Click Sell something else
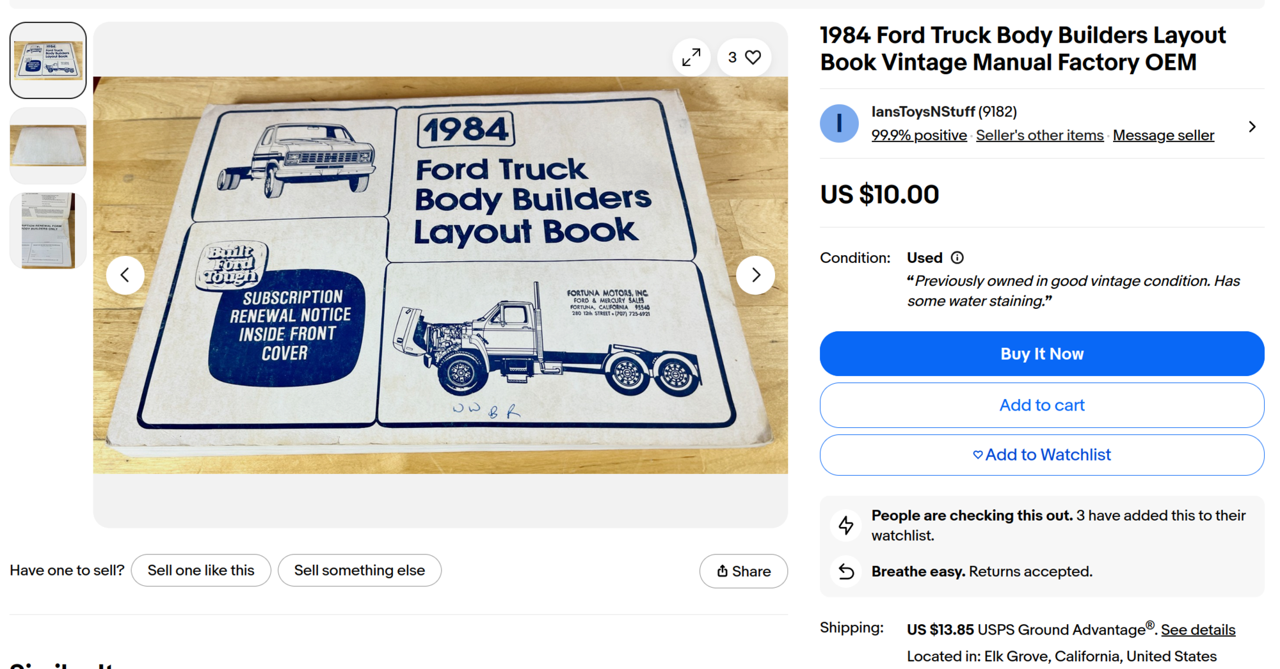This screenshot has width=1280, height=669. (x=359, y=571)
